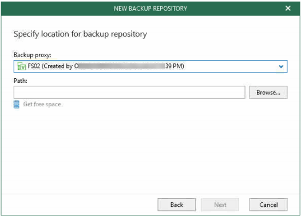The image size is (301, 216).
Task: Close the New Backup Repository dialog
Action: click(288, 8)
